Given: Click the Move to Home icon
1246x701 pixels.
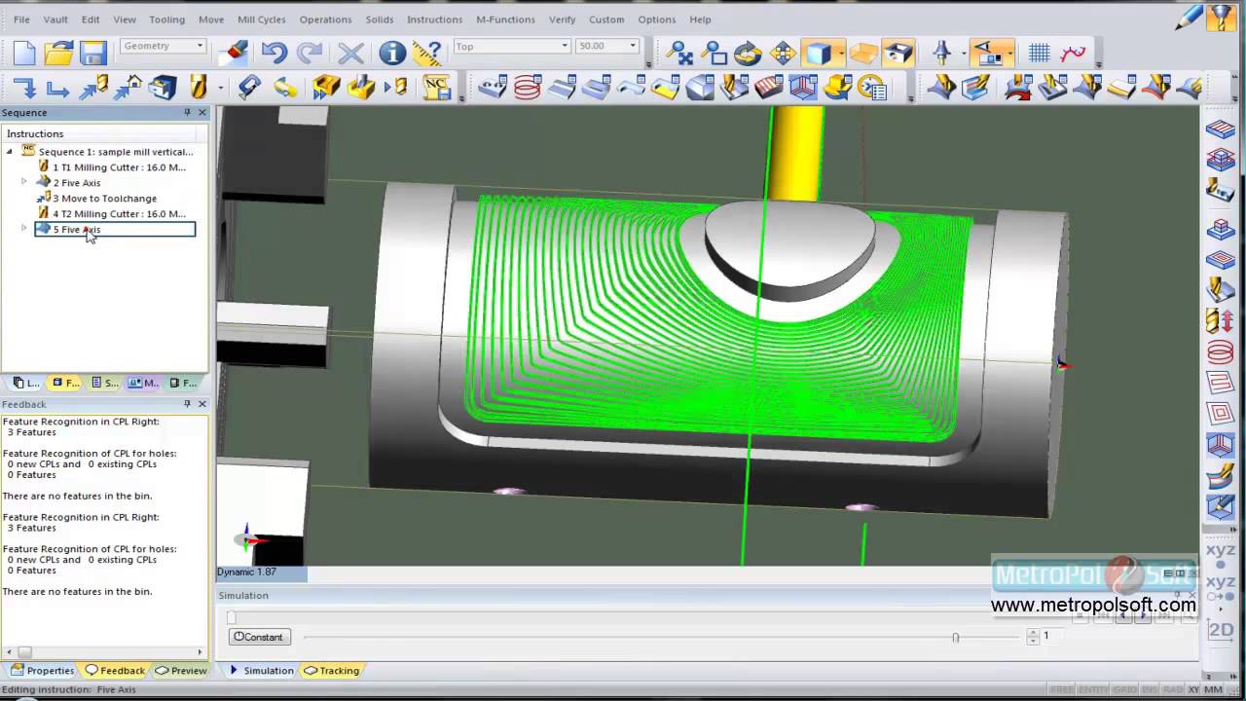Looking at the screenshot, I should pyautogui.click(x=128, y=89).
